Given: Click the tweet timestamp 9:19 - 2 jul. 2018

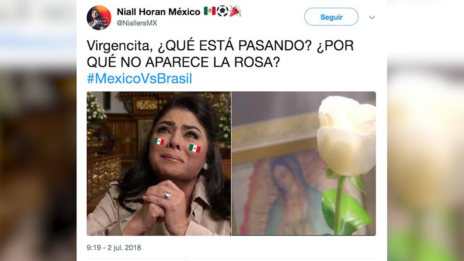Looking at the screenshot, I should (x=114, y=247).
